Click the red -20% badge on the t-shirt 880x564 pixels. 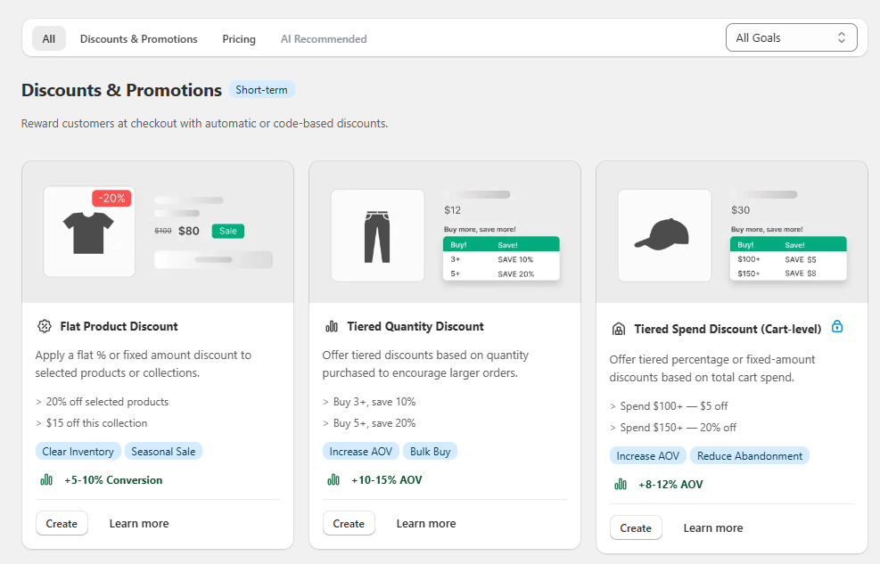112,198
